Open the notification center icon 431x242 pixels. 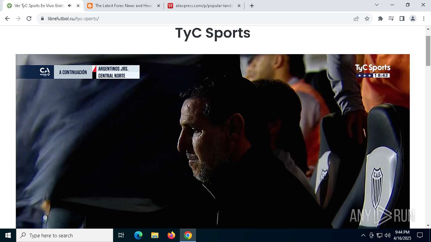pyautogui.click(x=420, y=235)
